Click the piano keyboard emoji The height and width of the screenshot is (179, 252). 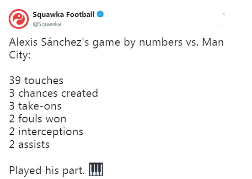[96, 169]
